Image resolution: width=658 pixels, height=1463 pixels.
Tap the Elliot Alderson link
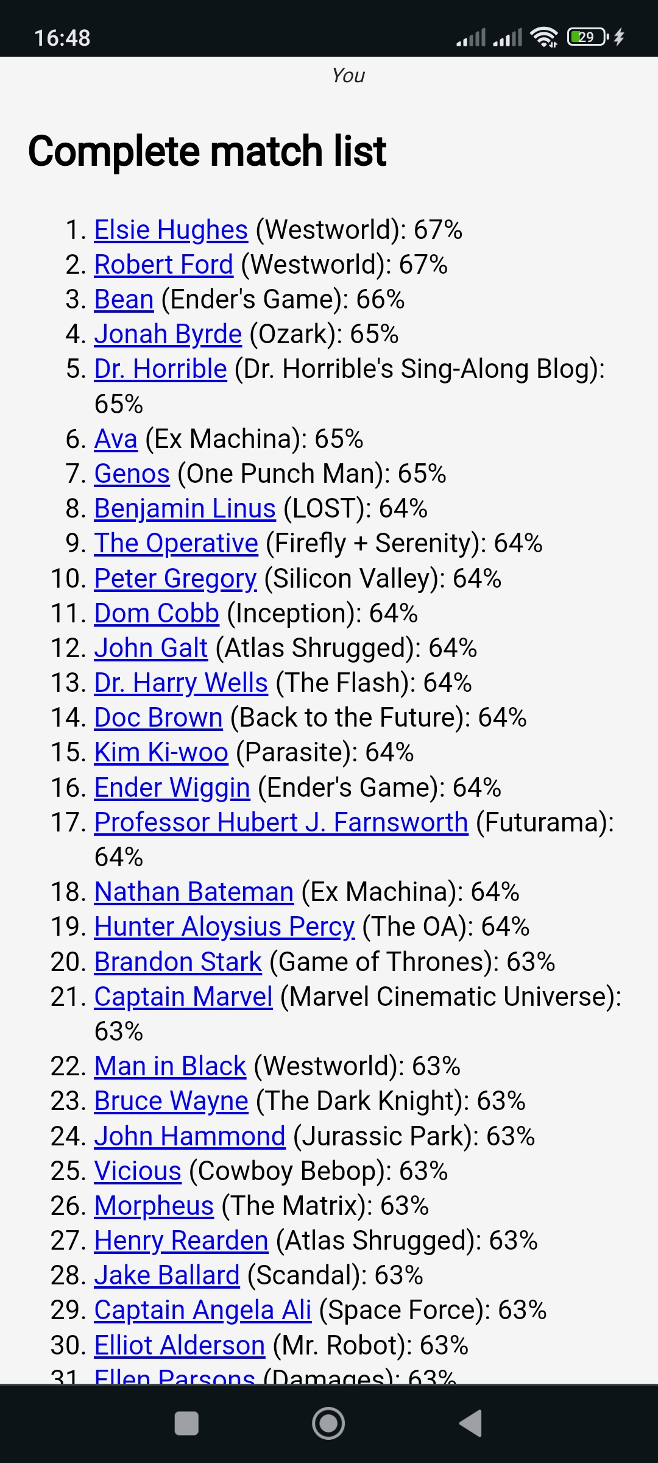click(x=180, y=1346)
